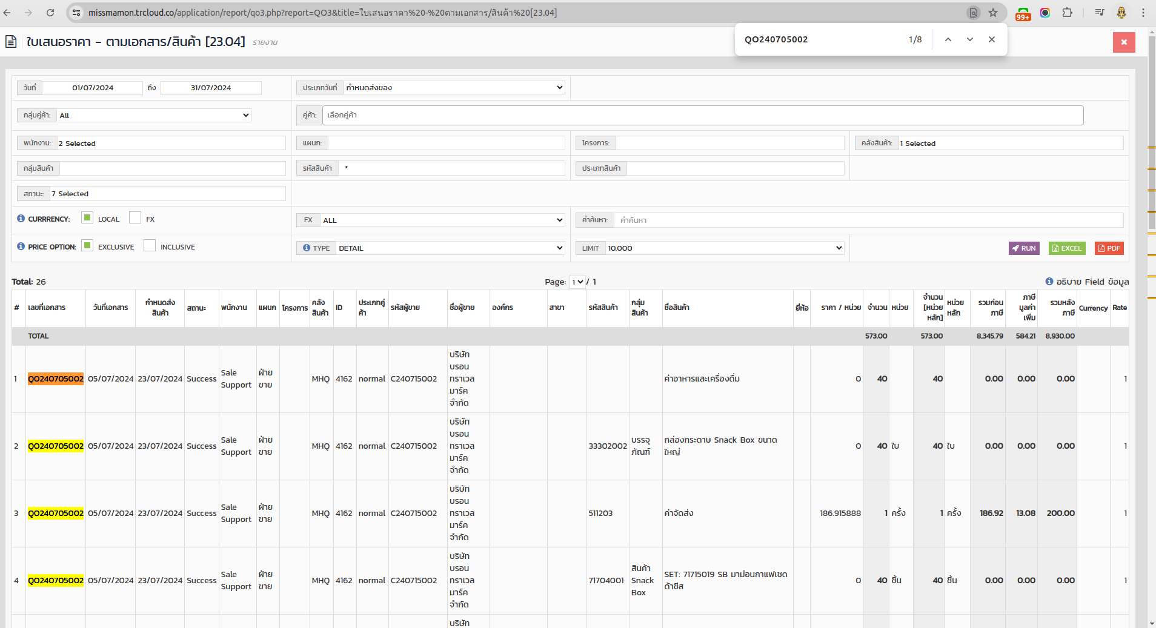Export report with EXCEL button
The height and width of the screenshot is (628, 1156).
pos(1067,248)
